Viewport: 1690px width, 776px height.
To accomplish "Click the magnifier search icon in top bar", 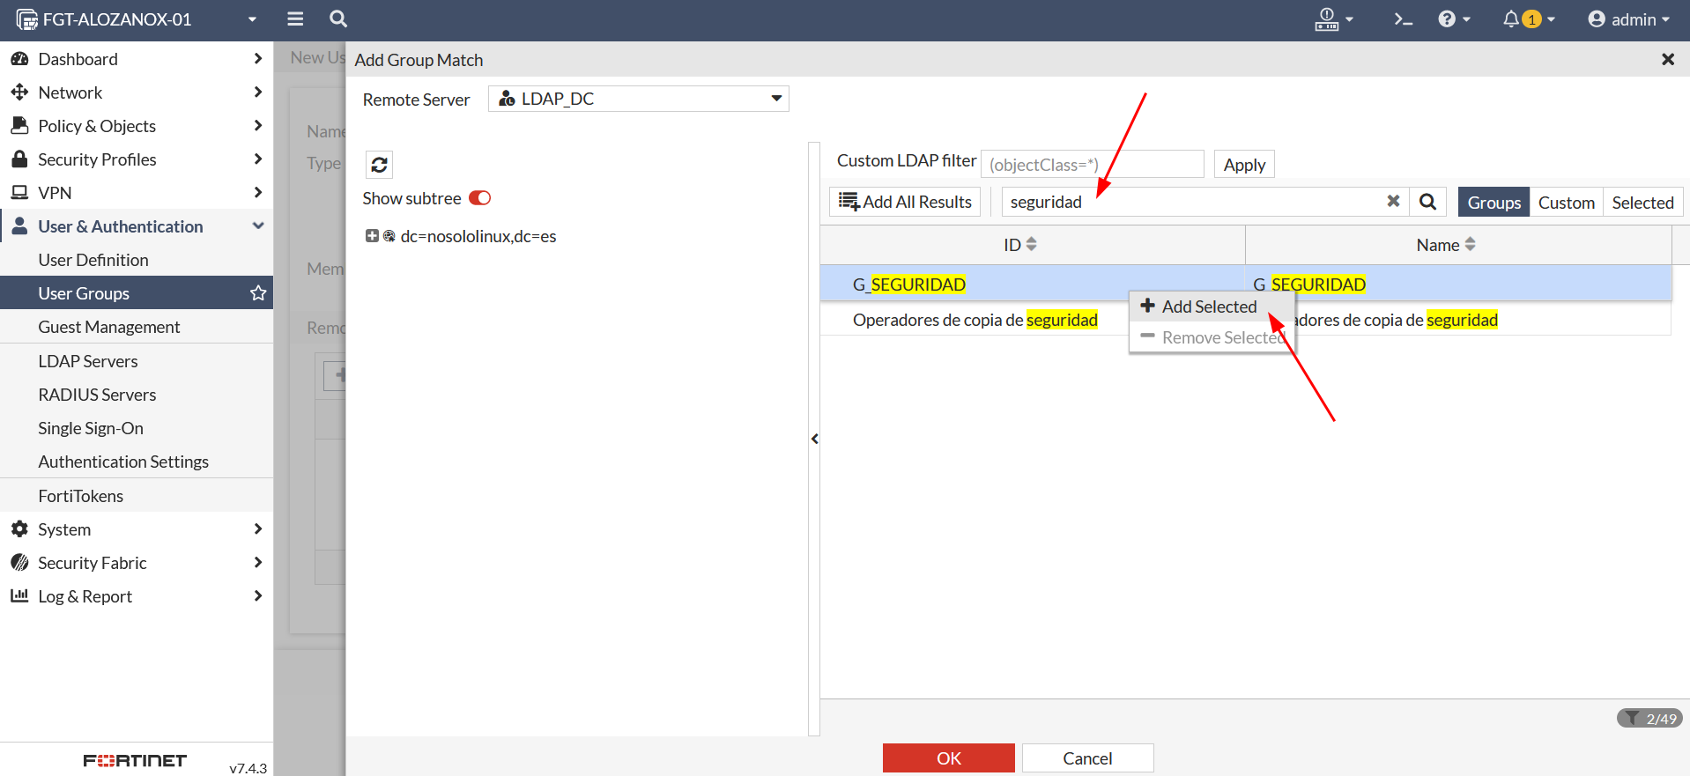I will [338, 18].
